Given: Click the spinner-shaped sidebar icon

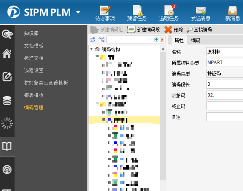Looking at the screenshot, I should [7, 123].
